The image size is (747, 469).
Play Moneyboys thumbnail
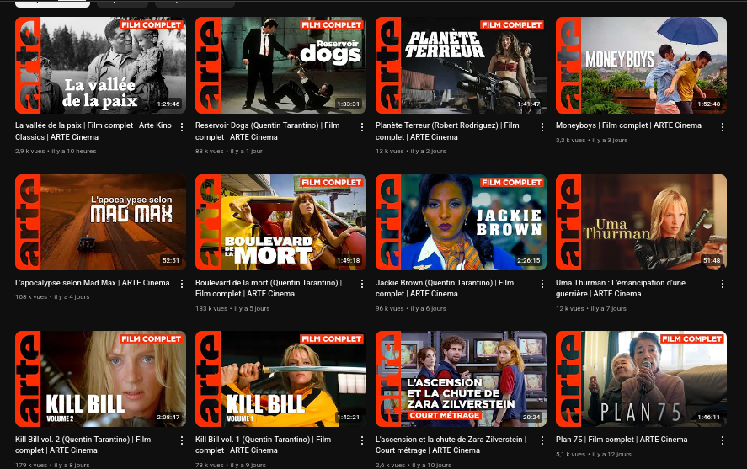coord(641,65)
